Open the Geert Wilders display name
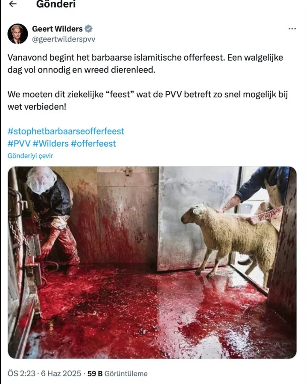The image size is (306, 384). tap(57, 29)
